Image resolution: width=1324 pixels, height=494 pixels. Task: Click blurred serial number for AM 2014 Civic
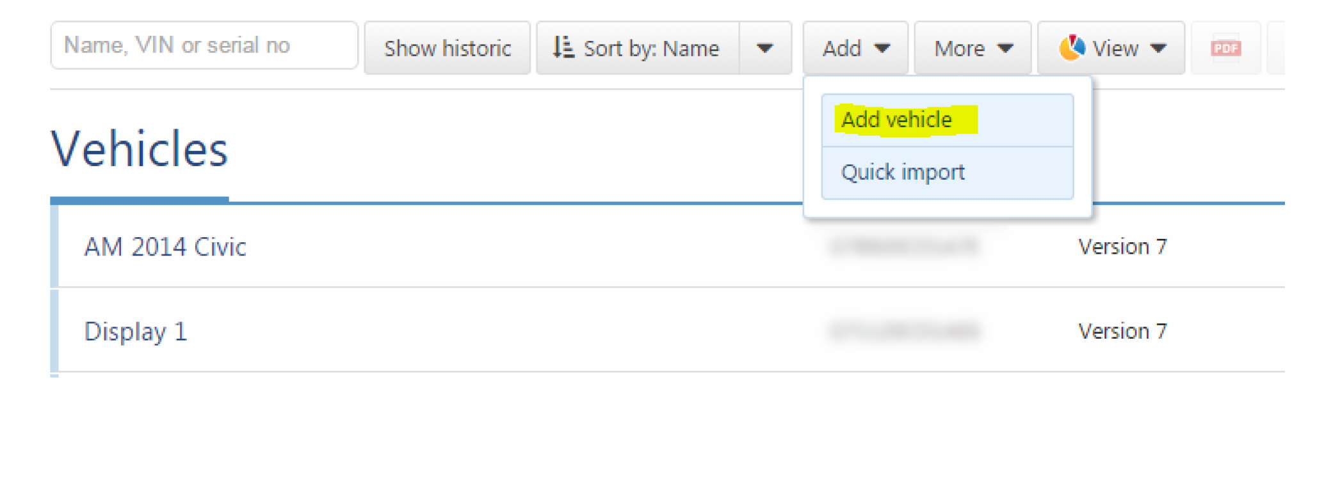coord(903,247)
